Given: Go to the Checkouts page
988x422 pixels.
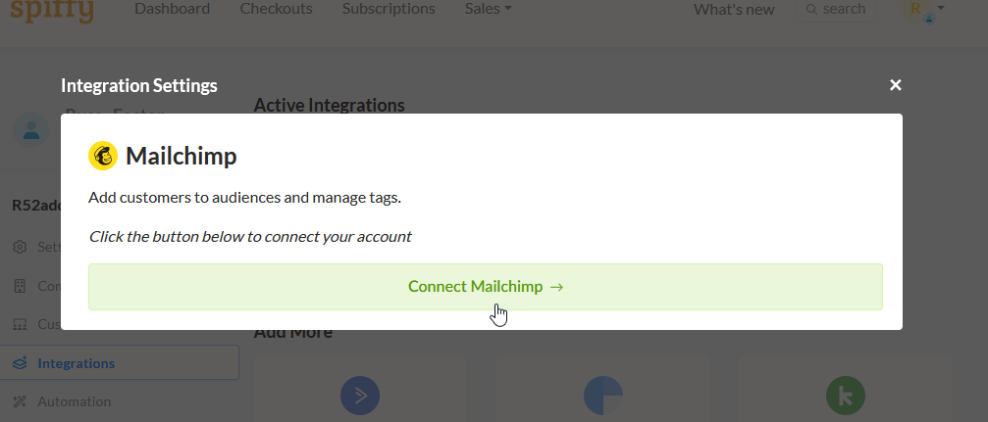Looking at the screenshot, I should coord(276,9).
